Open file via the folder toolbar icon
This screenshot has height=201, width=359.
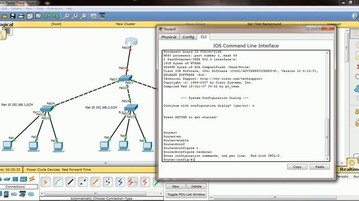(x=4, y=16)
